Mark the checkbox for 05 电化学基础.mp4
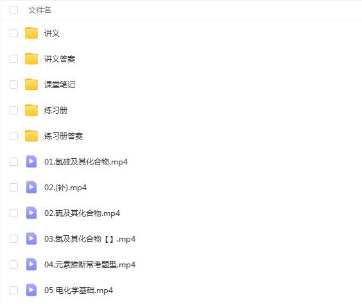Image resolution: width=362 pixels, height=304 pixels. coord(14,290)
